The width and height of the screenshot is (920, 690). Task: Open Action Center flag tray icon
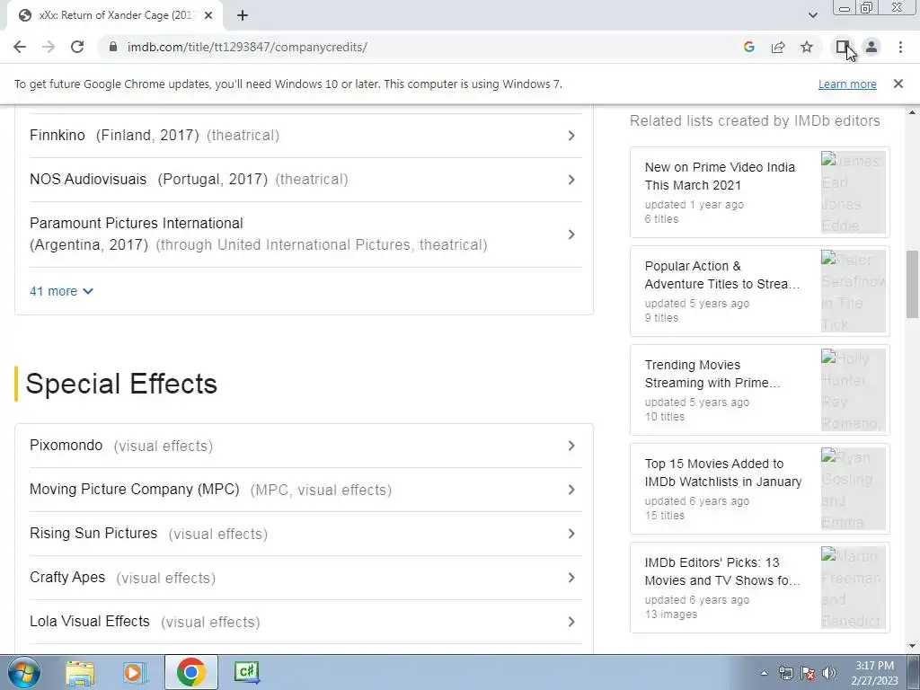808,673
